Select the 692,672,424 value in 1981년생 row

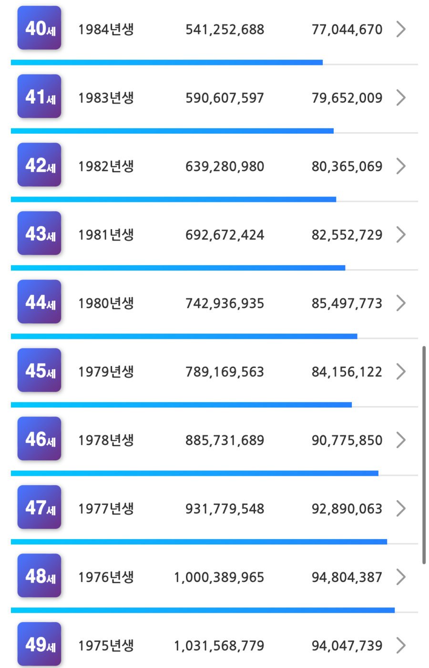[225, 235]
